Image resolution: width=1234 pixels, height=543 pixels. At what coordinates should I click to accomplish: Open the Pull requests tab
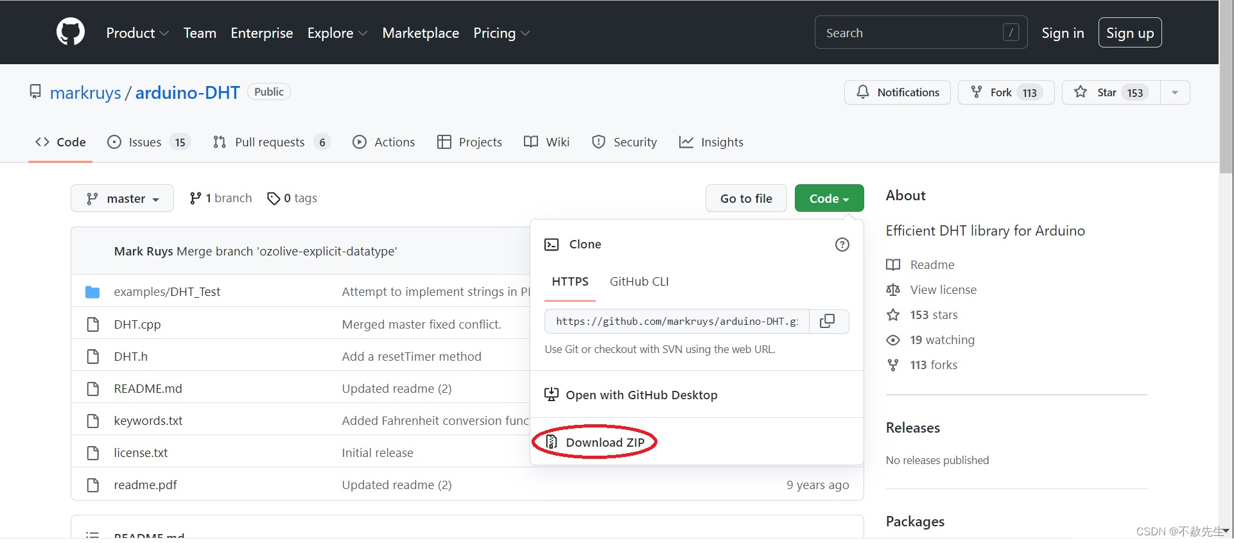click(270, 142)
